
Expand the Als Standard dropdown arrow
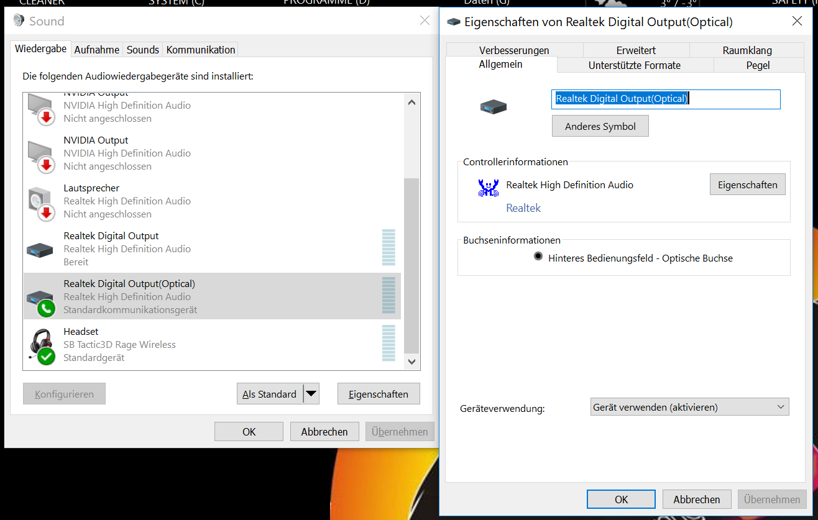(311, 394)
